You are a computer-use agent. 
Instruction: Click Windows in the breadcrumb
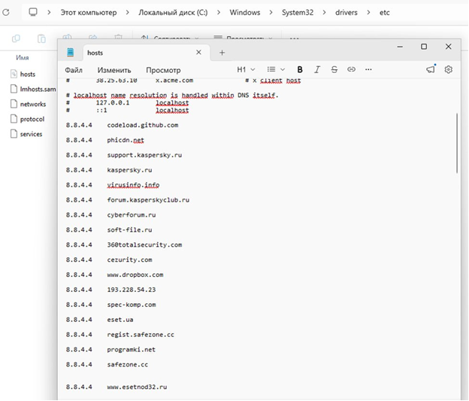245,13
